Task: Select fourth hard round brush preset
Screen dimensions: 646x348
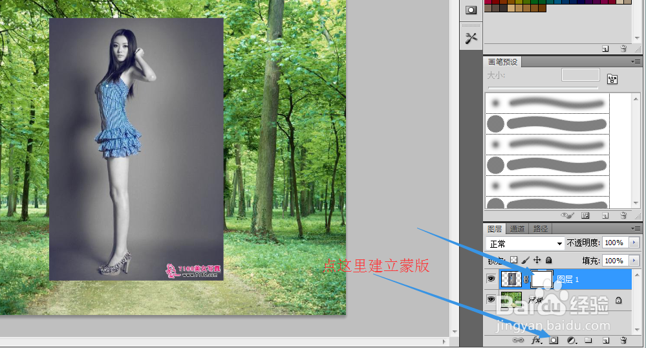Action: tap(547, 165)
